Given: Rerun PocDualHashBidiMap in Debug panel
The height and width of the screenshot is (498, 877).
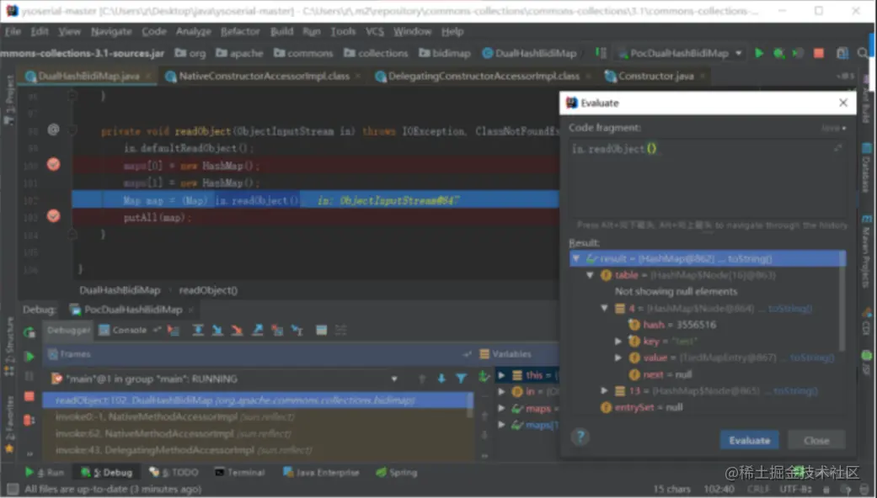Looking at the screenshot, I should click(29, 333).
